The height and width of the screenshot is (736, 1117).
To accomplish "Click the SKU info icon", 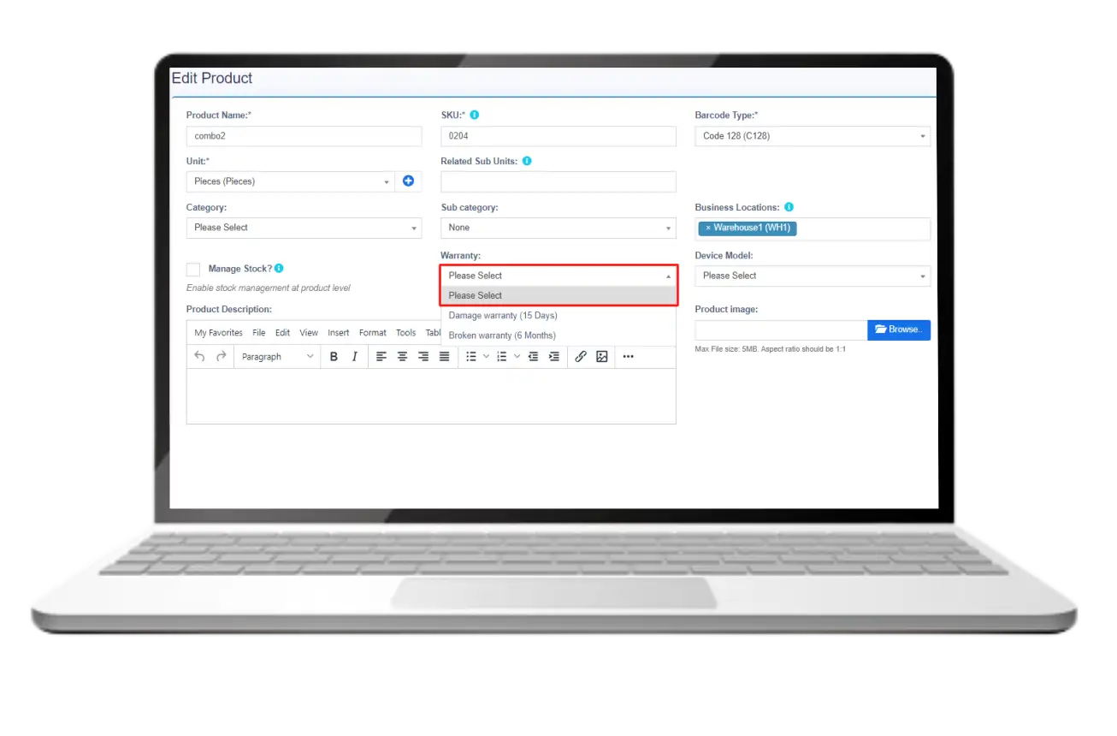I will tap(475, 115).
